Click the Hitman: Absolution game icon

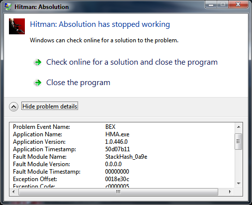point(17,26)
